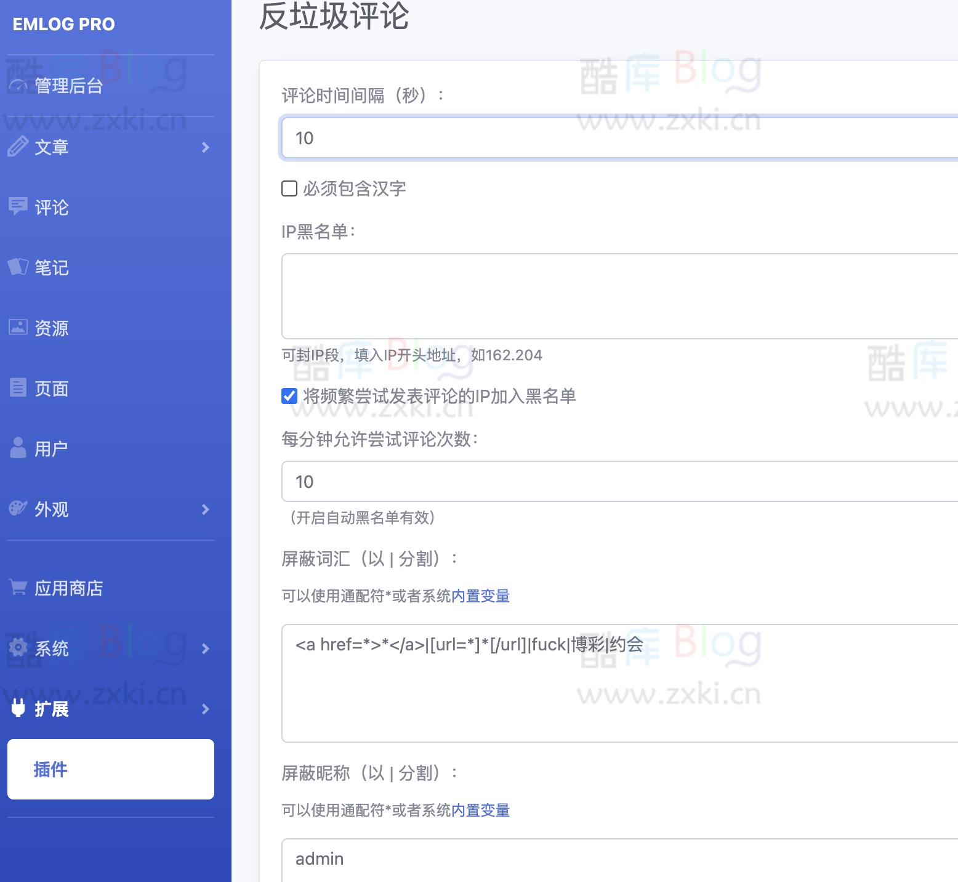Enable the 必须包含汉字 checkbox
The width and height of the screenshot is (958, 882).
[289, 189]
